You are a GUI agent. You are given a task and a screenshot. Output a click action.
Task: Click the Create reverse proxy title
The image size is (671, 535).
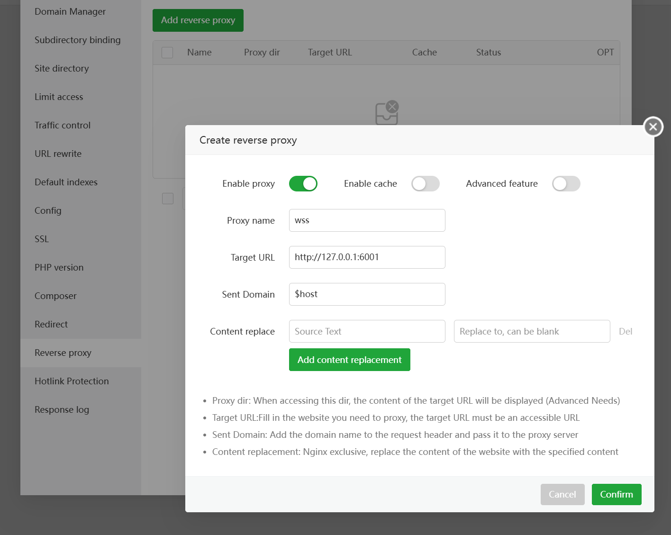[x=248, y=140]
